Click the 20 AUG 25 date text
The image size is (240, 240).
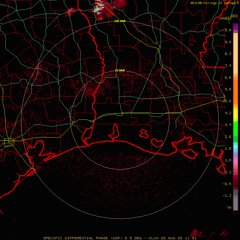171,238
